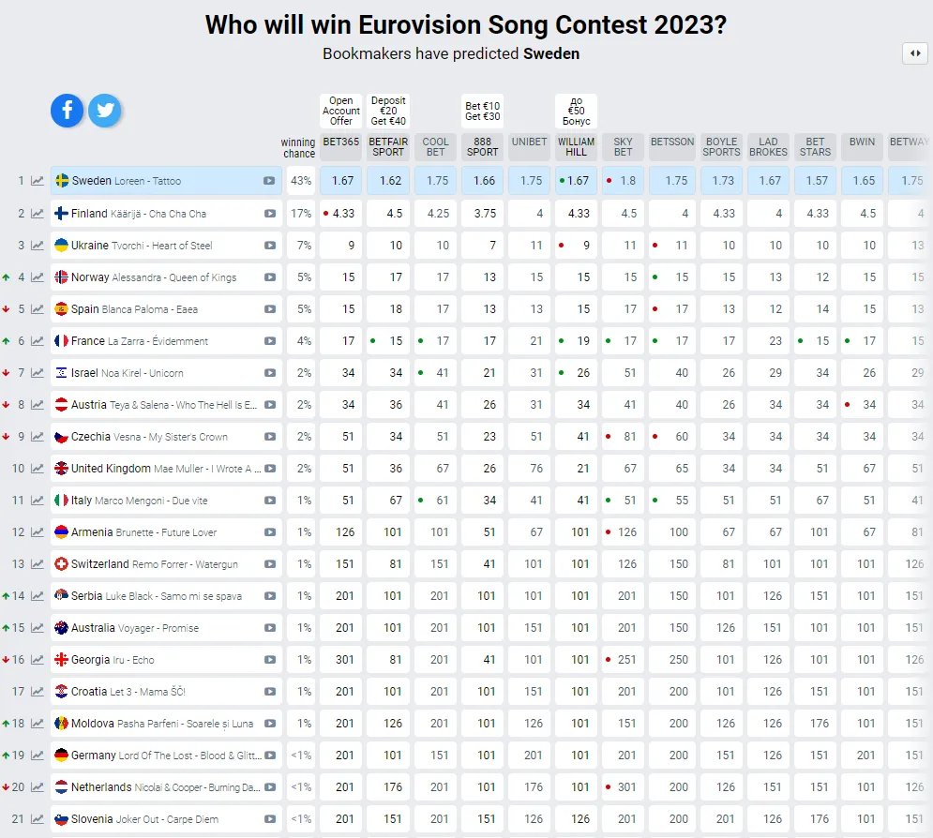
Task: Open Ukraine's odds trend graph icon
Action: [38, 246]
